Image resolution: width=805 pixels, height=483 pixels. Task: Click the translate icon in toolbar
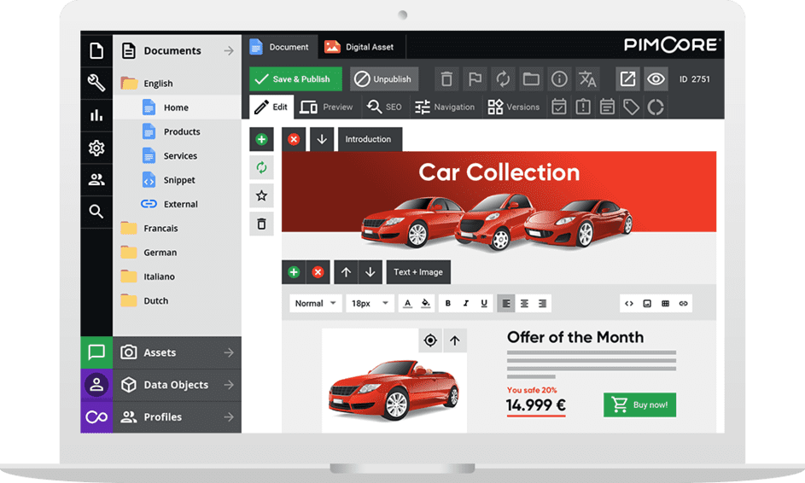pyautogui.click(x=587, y=79)
